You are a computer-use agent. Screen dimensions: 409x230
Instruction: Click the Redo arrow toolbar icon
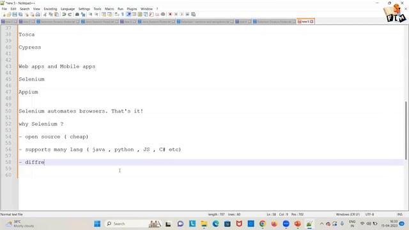pyautogui.click(x=70, y=14)
